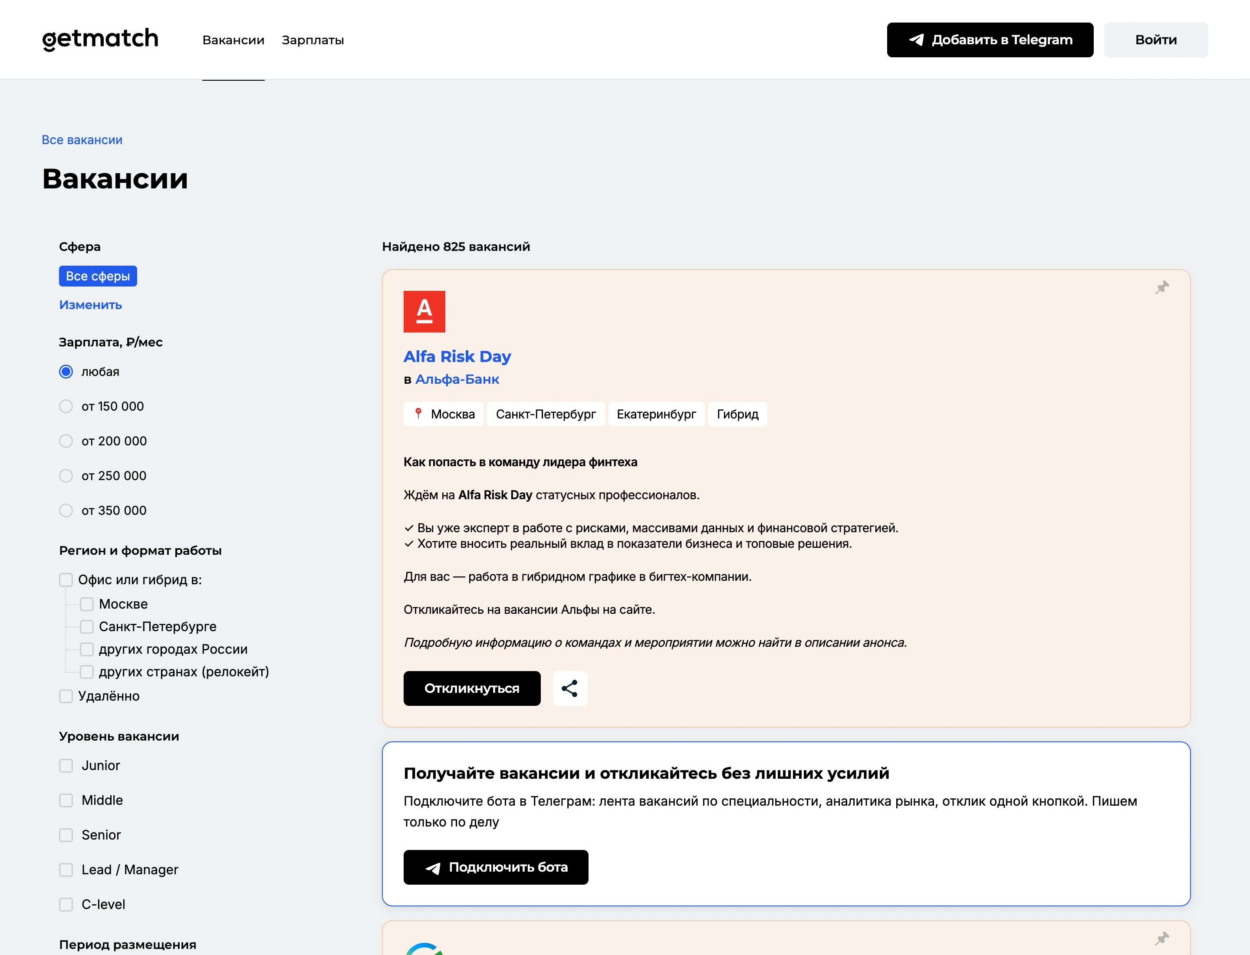The width and height of the screenshot is (1250, 955).
Task: Click the Гибрид format tag
Action: click(x=737, y=415)
